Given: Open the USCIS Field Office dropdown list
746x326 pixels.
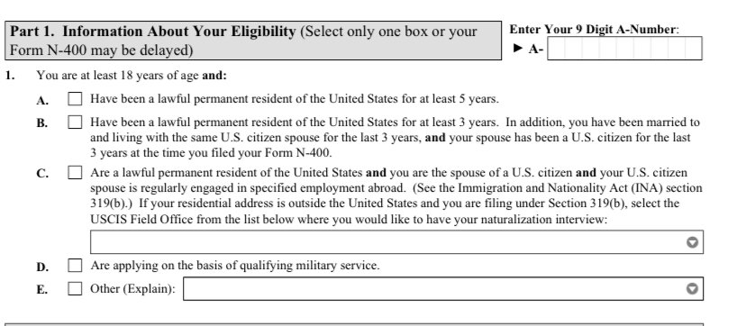Looking at the screenshot, I should pyautogui.click(x=396, y=242).
